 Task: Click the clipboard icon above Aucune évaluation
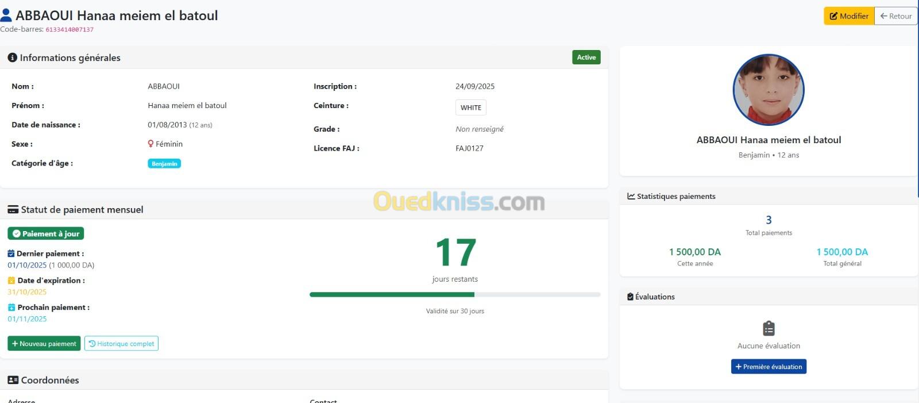pyautogui.click(x=769, y=328)
